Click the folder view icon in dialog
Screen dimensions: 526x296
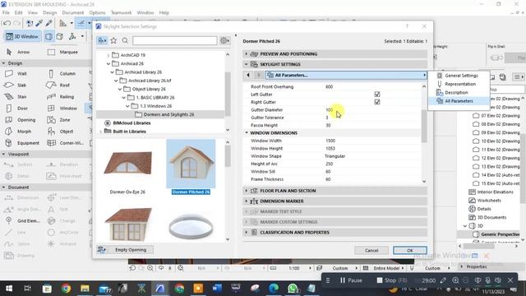point(102,40)
